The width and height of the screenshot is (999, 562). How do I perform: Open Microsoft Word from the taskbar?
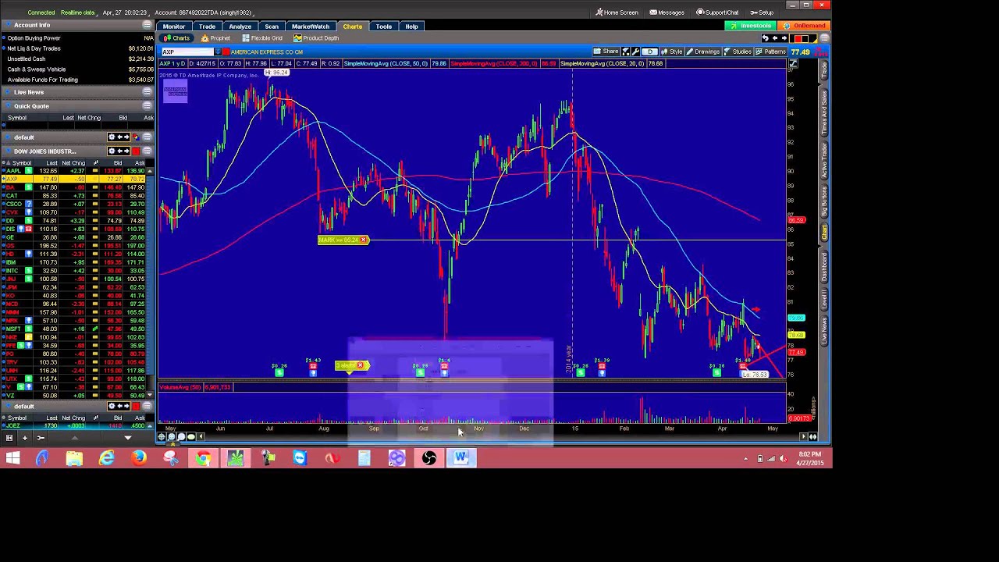461,458
